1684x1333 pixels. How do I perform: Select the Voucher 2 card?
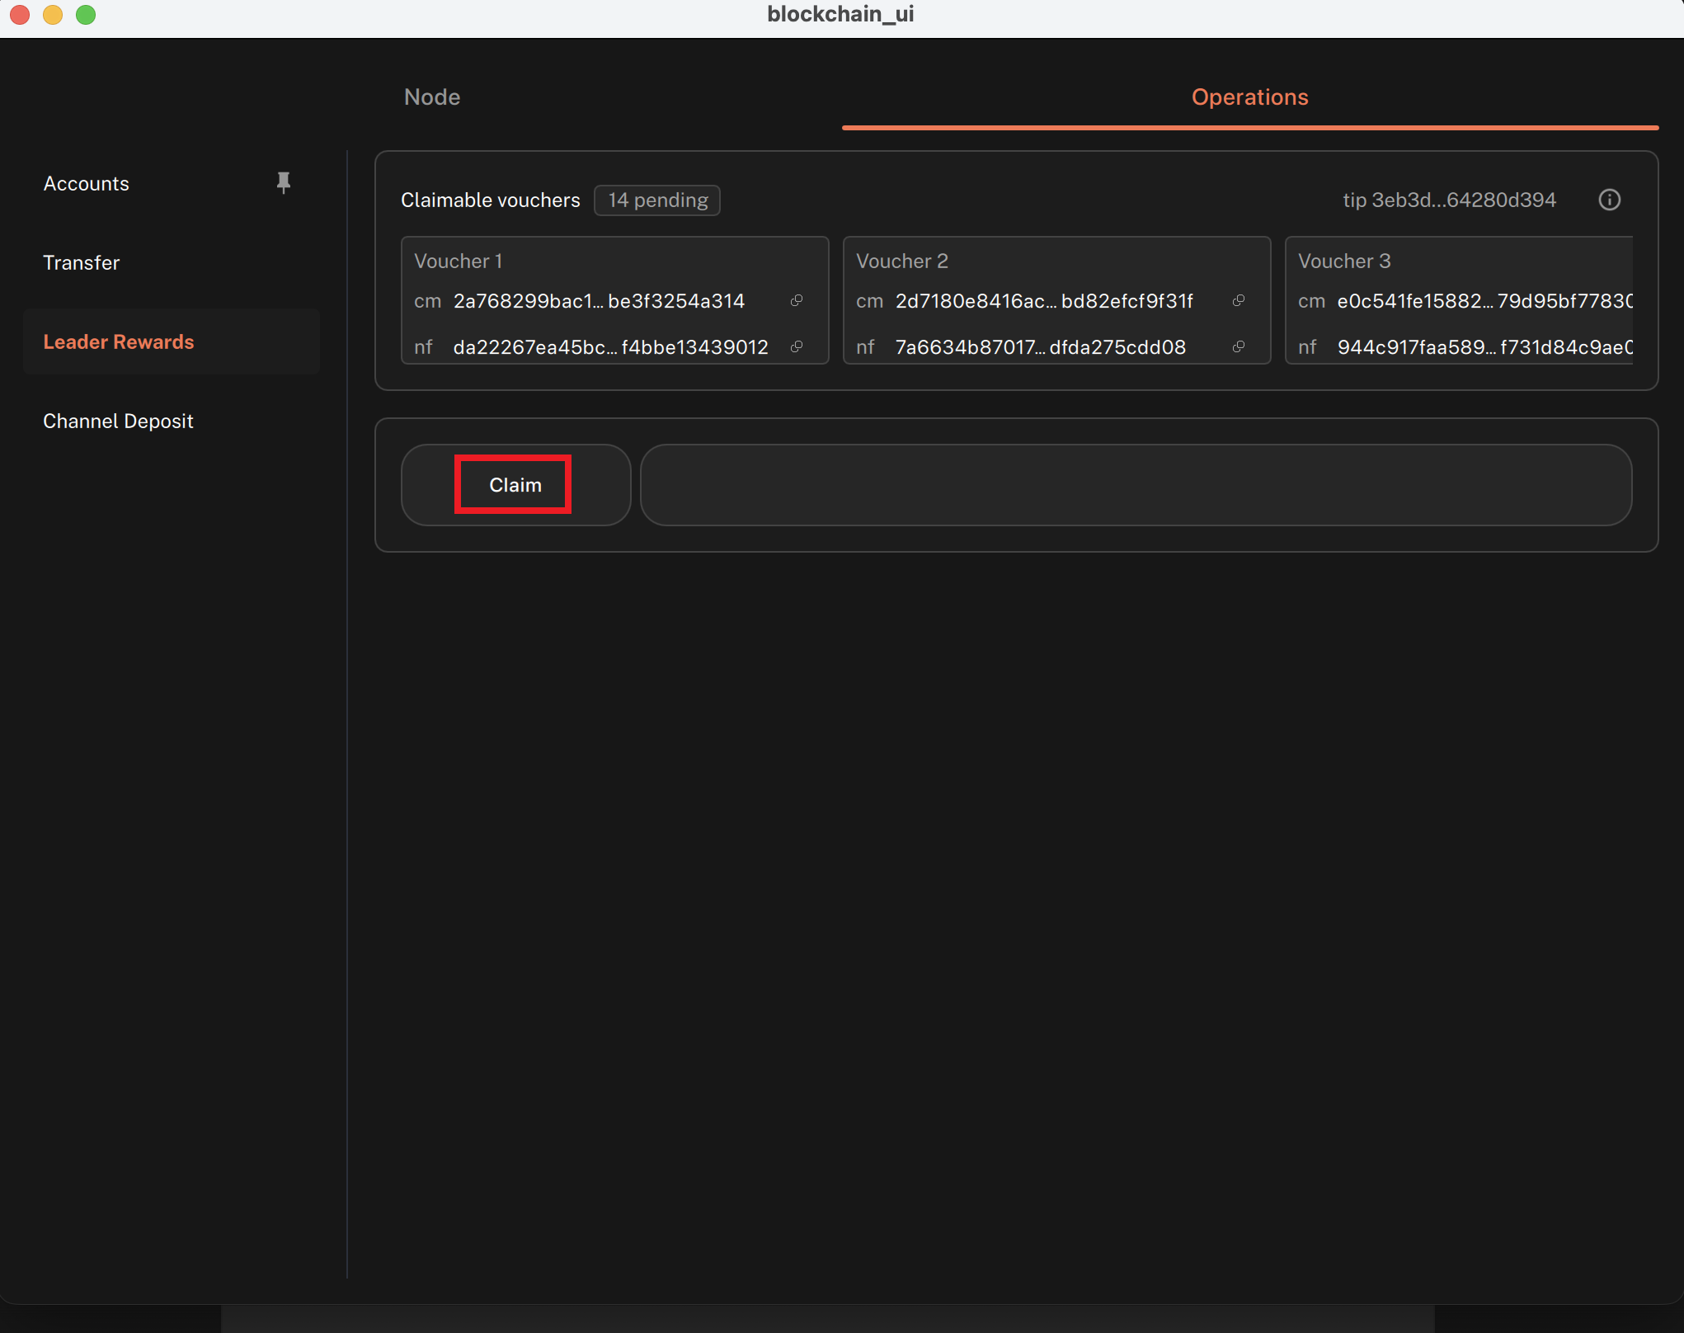[x=1057, y=300]
